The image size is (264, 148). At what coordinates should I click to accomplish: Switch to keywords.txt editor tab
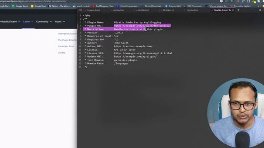point(94,10)
